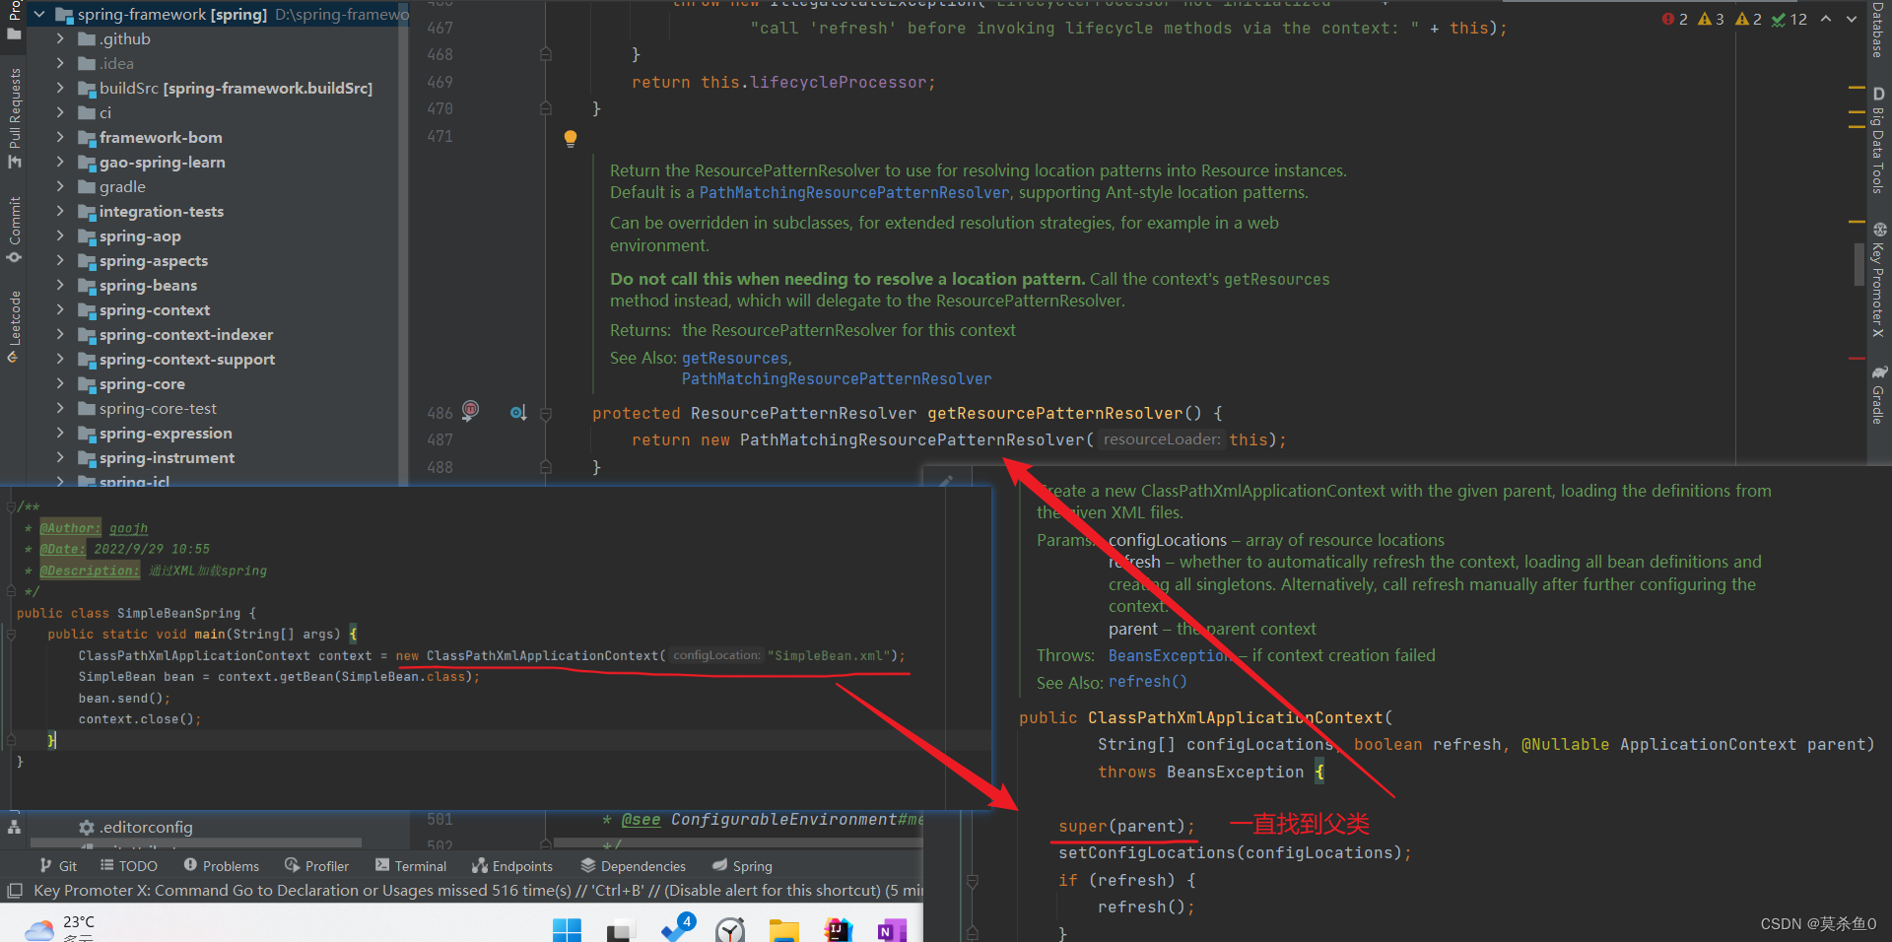Open the Key Promoter X side panel
The height and width of the screenshot is (942, 1892).
point(1878,280)
